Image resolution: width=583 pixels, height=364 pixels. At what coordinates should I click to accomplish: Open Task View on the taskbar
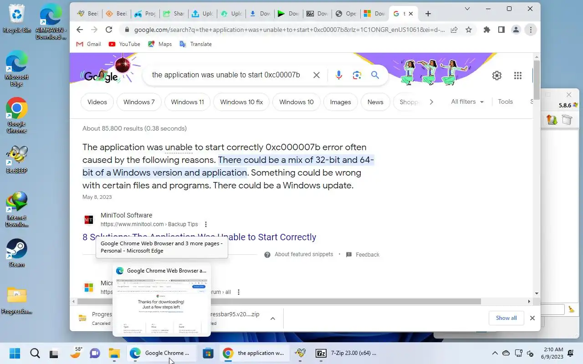pyautogui.click(x=54, y=353)
